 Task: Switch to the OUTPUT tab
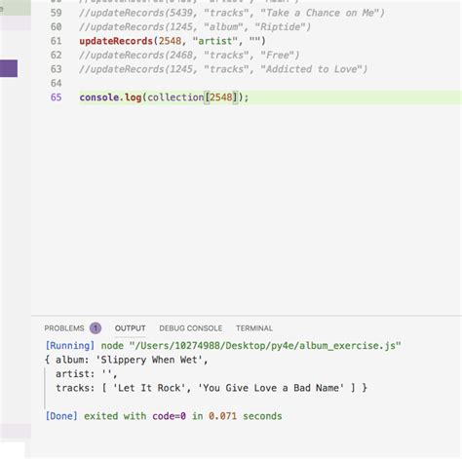pyautogui.click(x=130, y=328)
